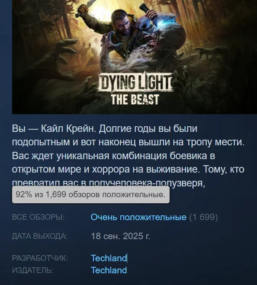Click the description line starting 'Вас ждет'
The width and height of the screenshot is (257, 285).
[x=113, y=156]
